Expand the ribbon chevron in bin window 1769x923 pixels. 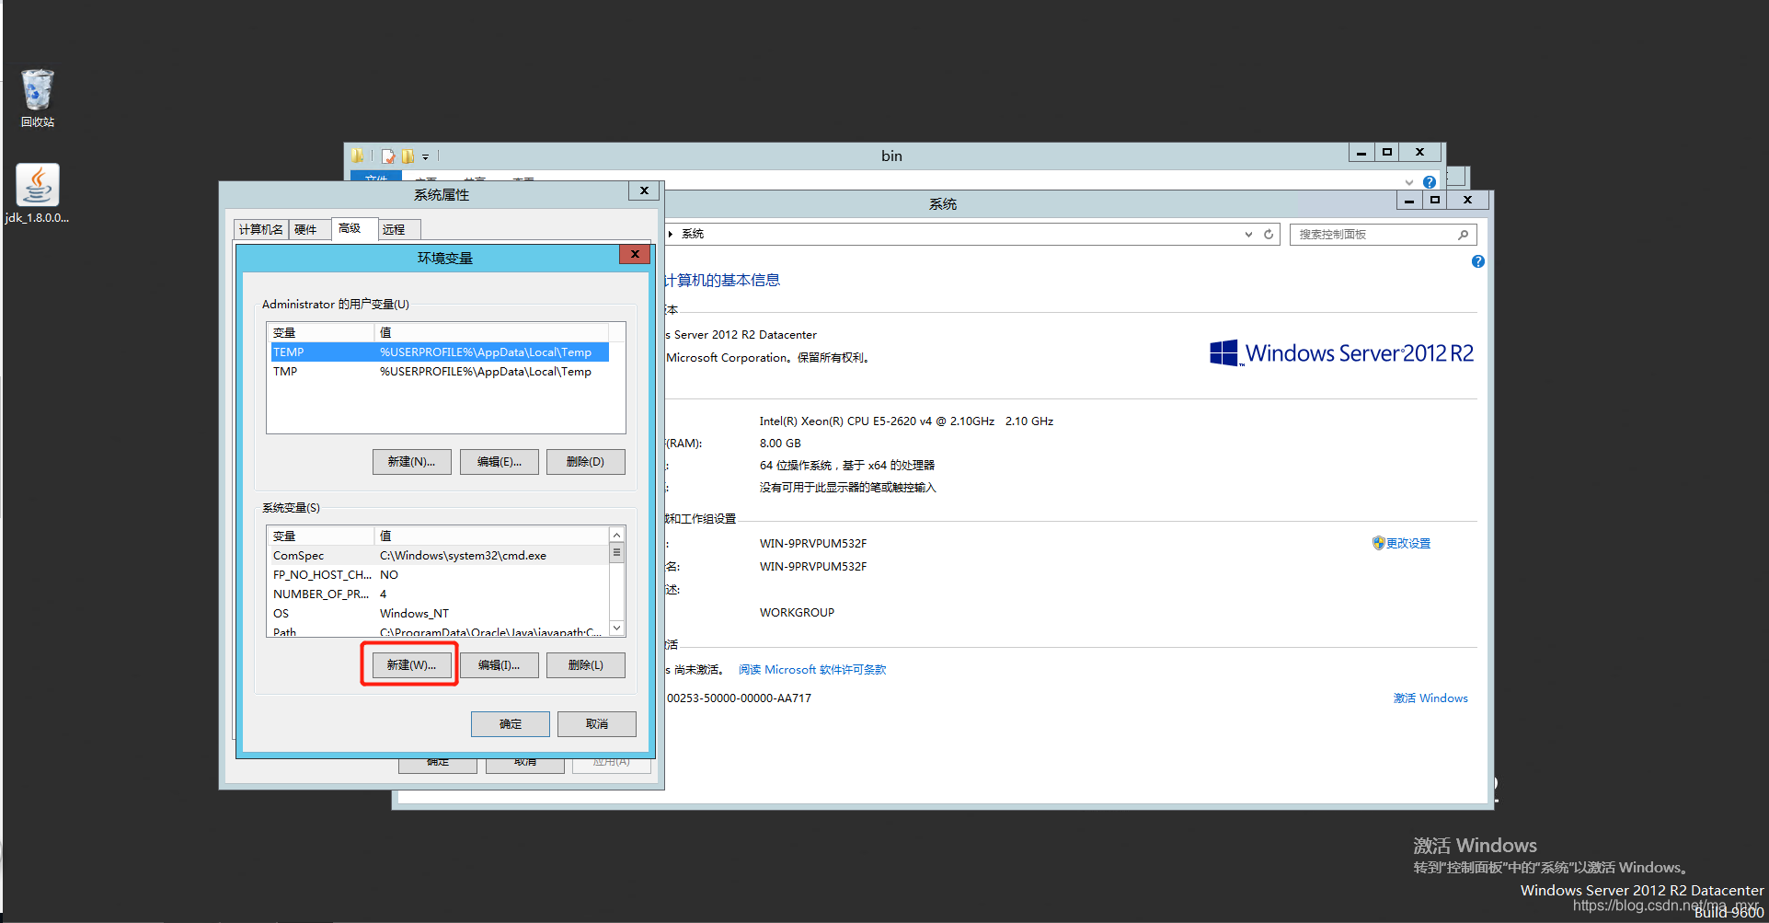(x=1409, y=182)
